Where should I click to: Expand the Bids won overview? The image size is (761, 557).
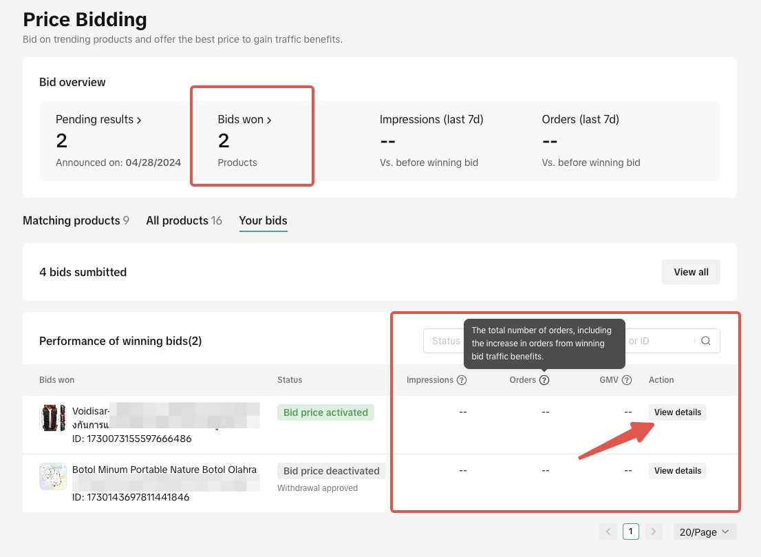click(x=244, y=120)
